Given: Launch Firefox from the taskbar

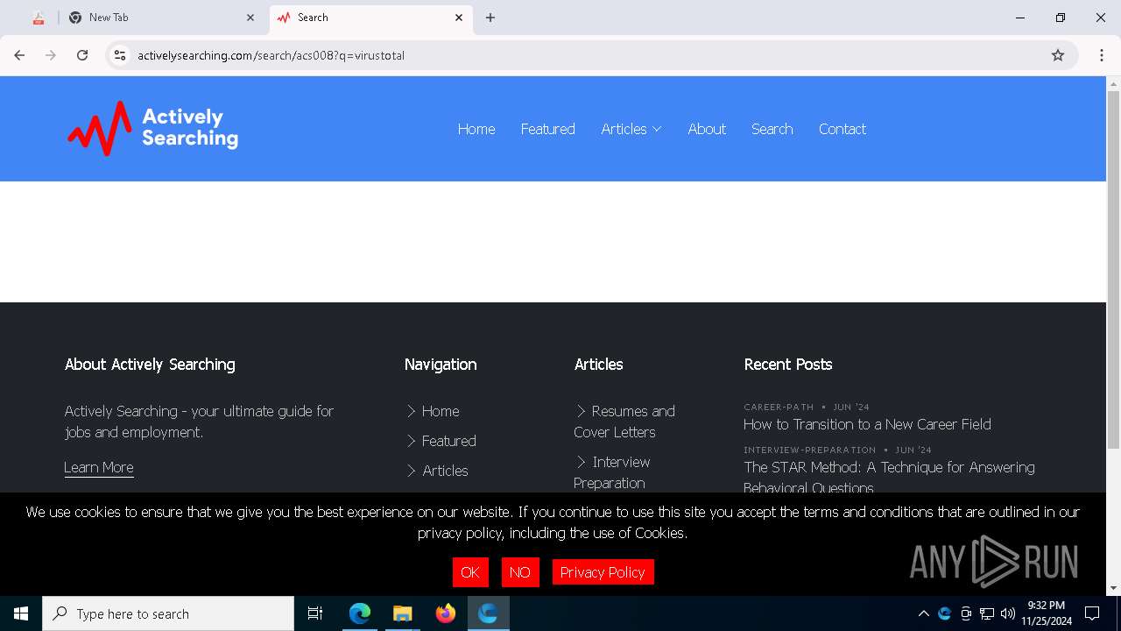Looking at the screenshot, I should 446,613.
